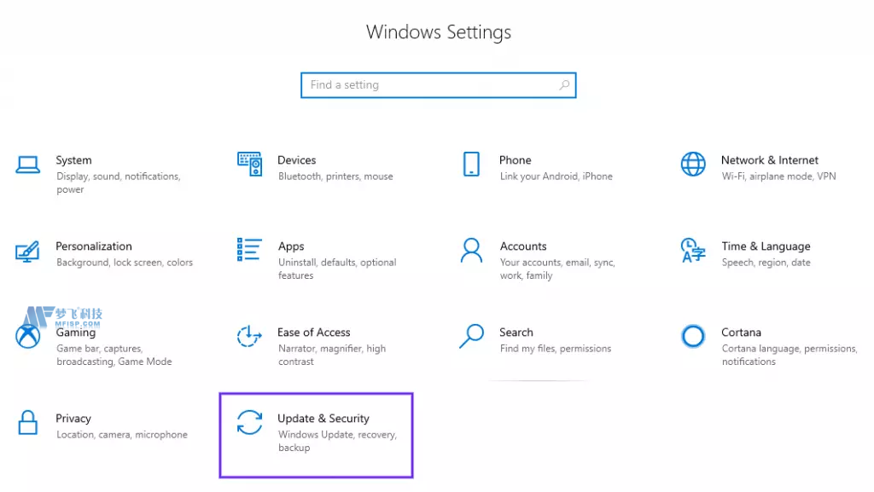Click the Accounts title
The image size is (874, 492).
pos(523,246)
